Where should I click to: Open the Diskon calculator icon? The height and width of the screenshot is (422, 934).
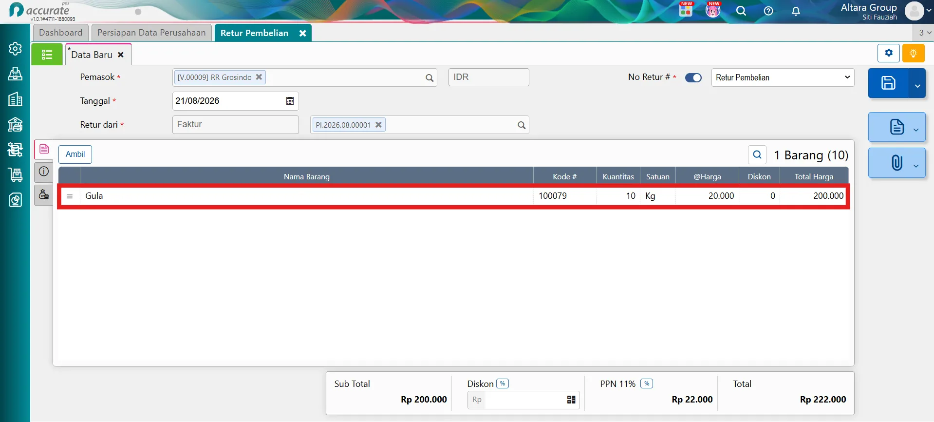coord(571,400)
